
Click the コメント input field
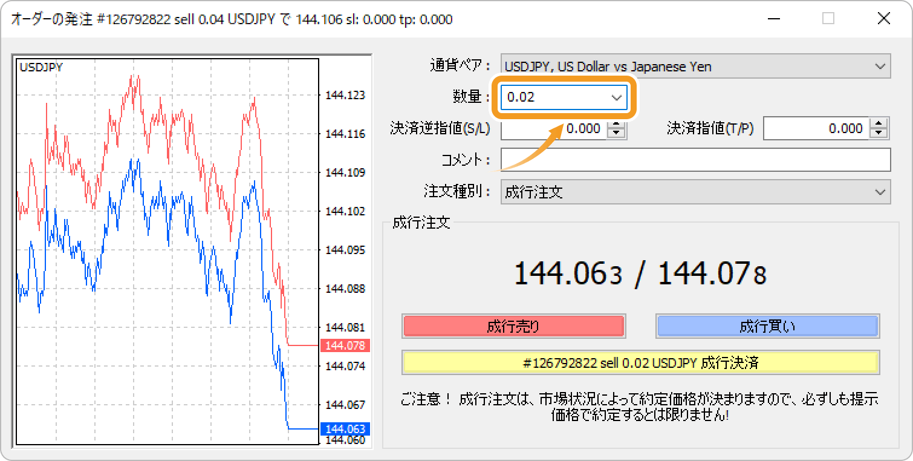[695, 160]
